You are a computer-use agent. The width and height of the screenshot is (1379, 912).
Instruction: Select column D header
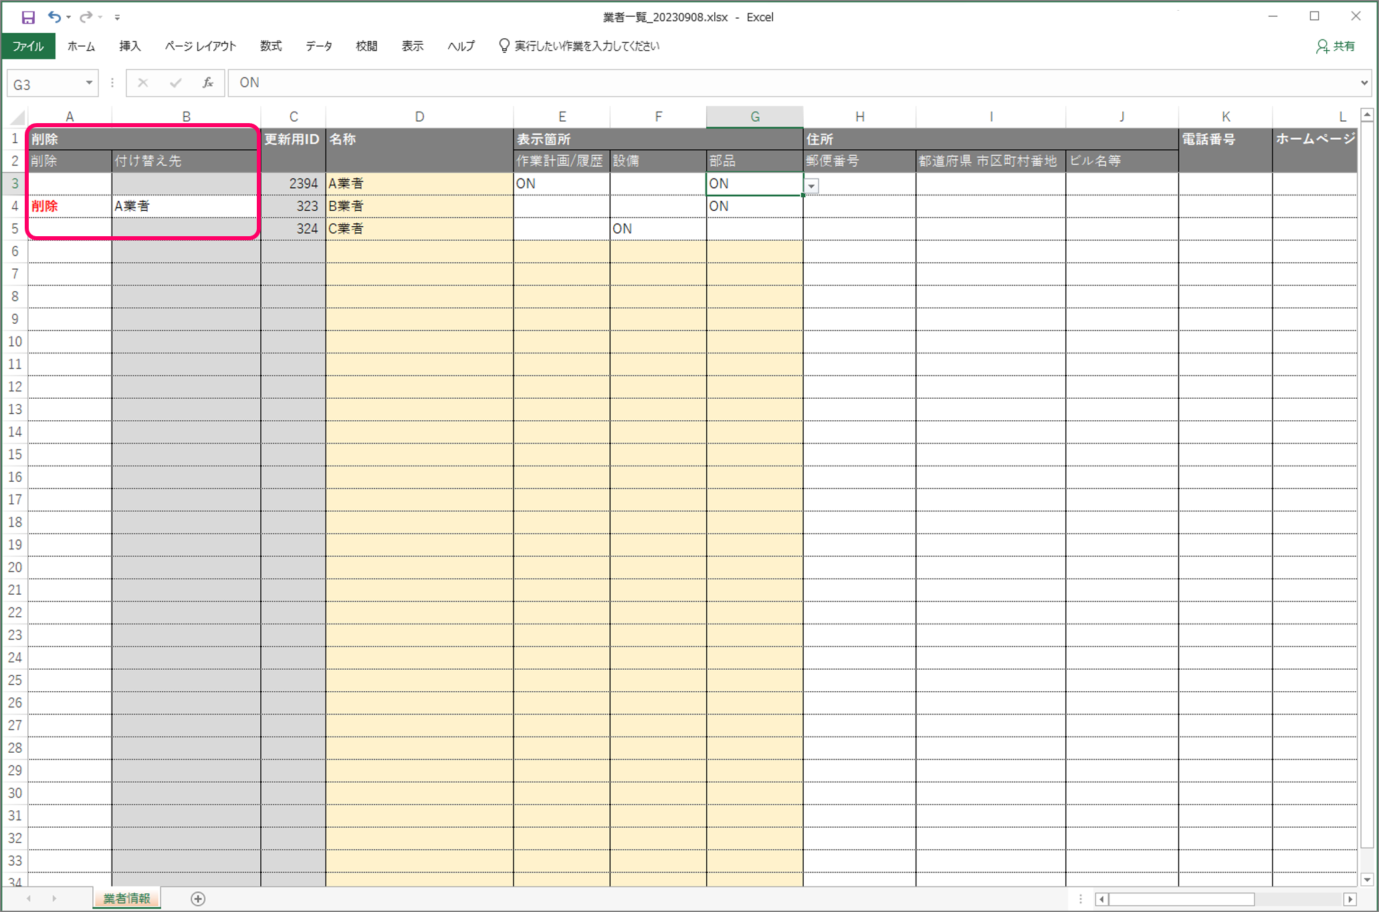click(419, 117)
